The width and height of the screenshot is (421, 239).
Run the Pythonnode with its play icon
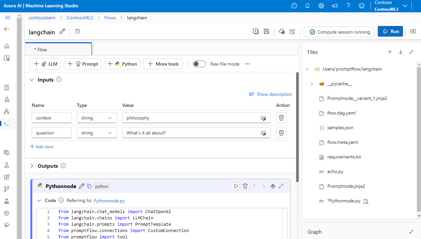click(x=236, y=186)
